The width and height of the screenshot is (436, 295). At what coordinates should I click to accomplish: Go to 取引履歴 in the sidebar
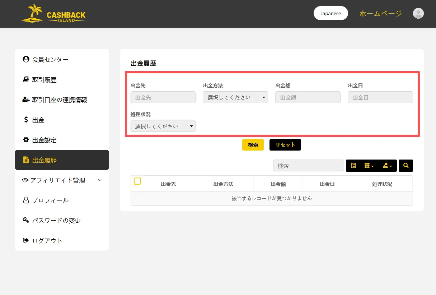44,80
